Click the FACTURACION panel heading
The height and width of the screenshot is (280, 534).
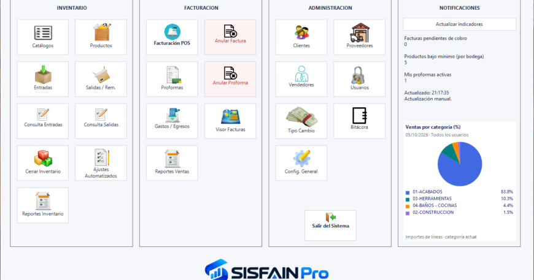point(201,8)
